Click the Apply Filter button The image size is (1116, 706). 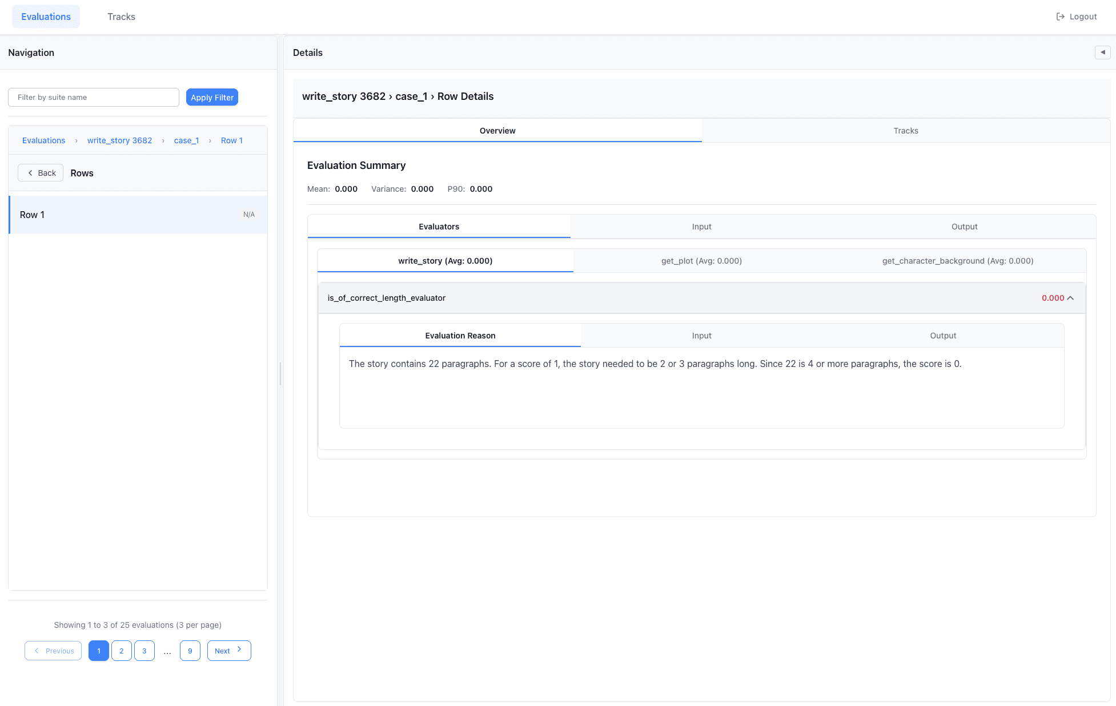pos(212,98)
